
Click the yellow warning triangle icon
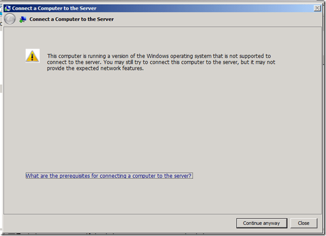click(x=32, y=56)
